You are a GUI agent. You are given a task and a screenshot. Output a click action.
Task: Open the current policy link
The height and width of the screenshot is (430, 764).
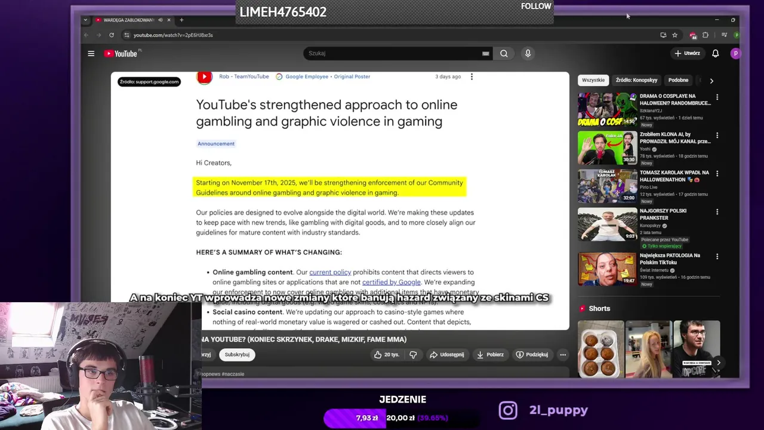tap(330, 272)
